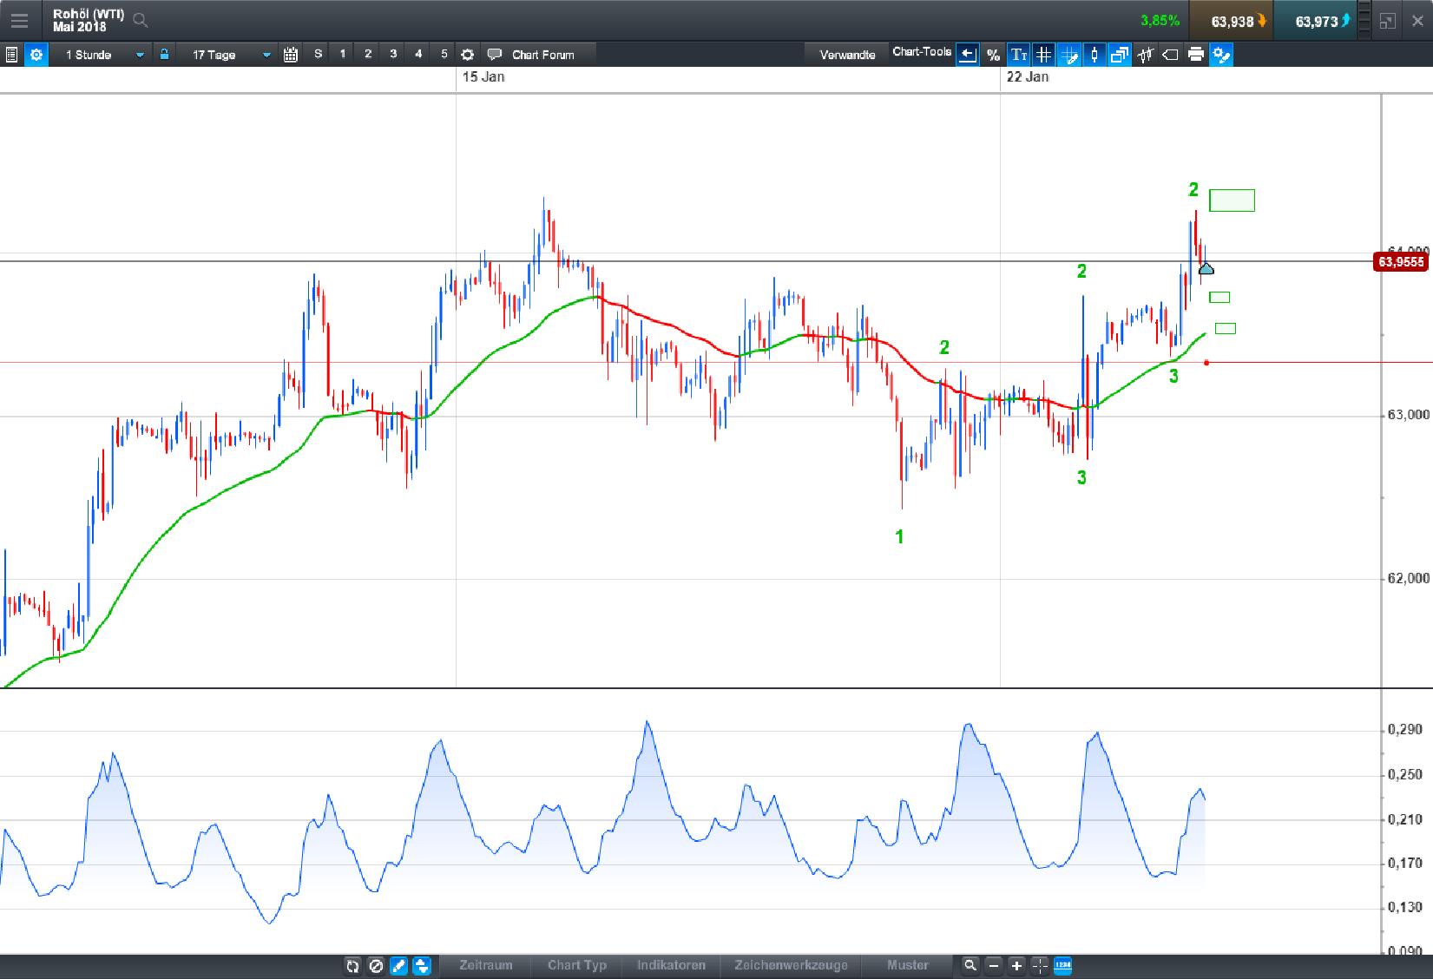Click the bottom zoom magnifier icon
1433x979 pixels.
(x=970, y=965)
